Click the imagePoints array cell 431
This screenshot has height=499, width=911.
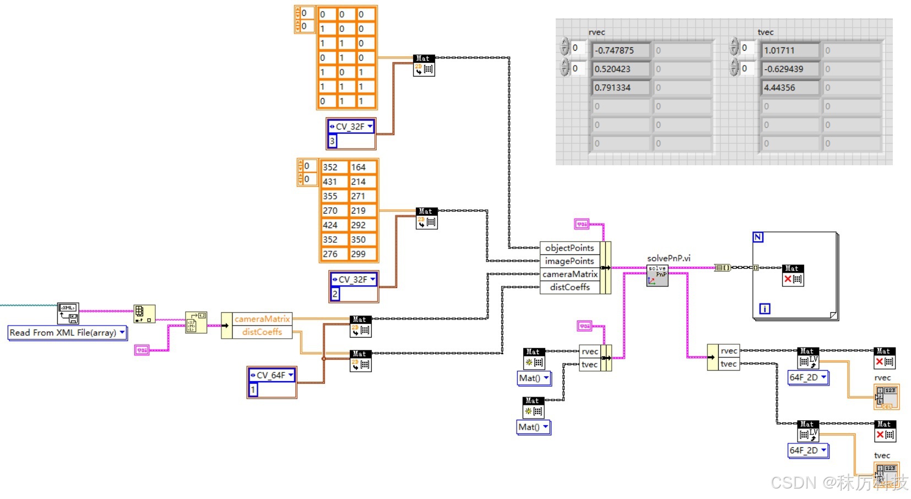334,181
